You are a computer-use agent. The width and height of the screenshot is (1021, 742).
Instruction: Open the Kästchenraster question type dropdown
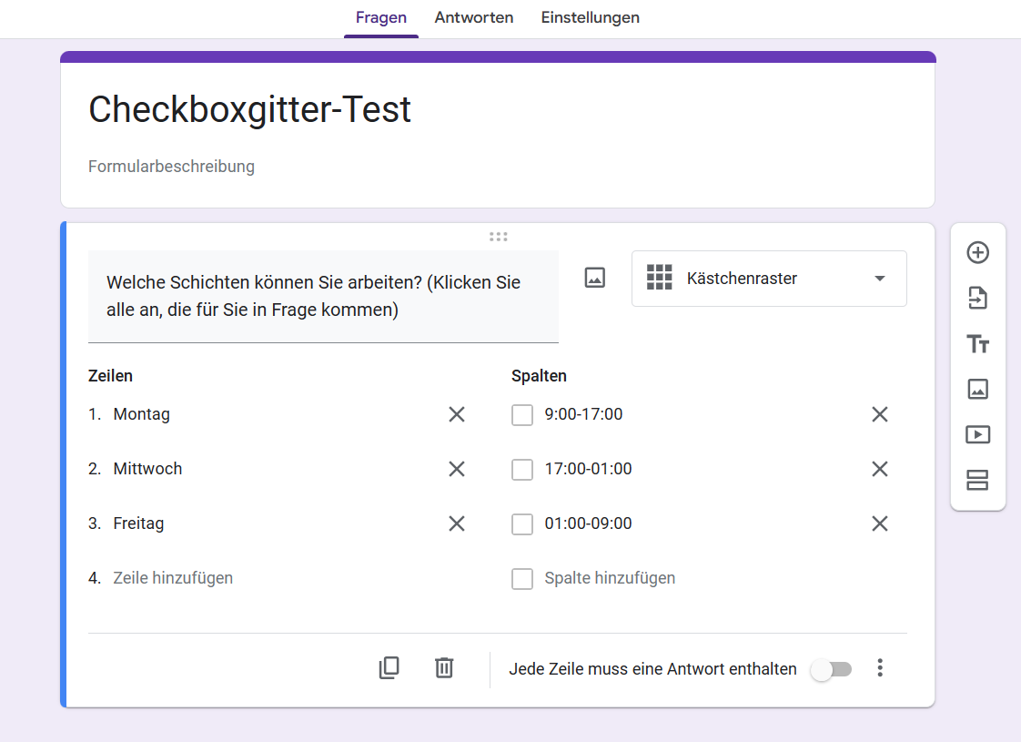769,279
